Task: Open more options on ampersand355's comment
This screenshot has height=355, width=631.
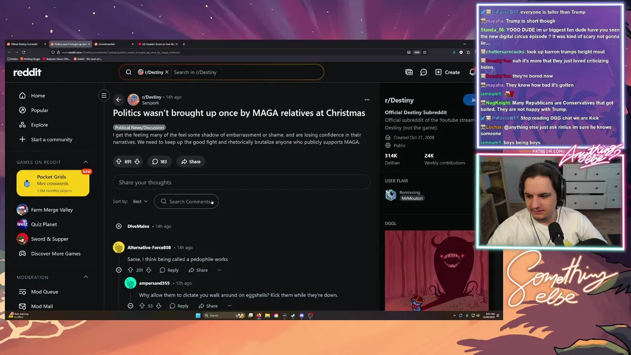Action: pos(229,306)
